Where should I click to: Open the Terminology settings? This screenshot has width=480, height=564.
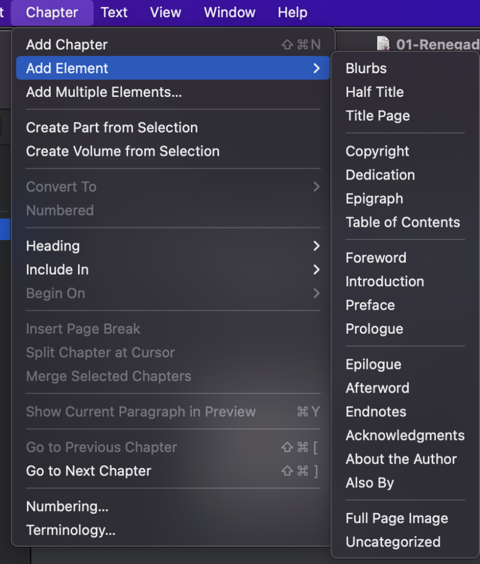click(x=70, y=530)
